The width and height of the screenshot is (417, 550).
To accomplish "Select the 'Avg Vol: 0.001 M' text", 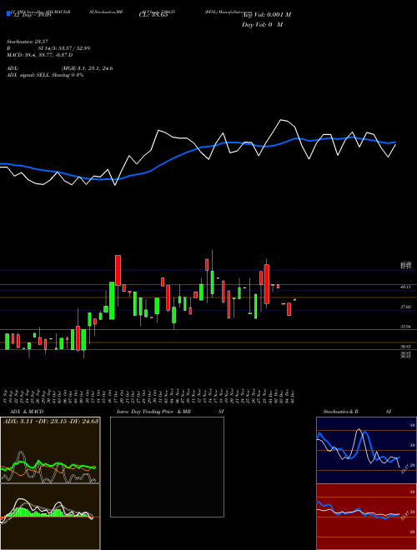I will click(x=266, y=15).
